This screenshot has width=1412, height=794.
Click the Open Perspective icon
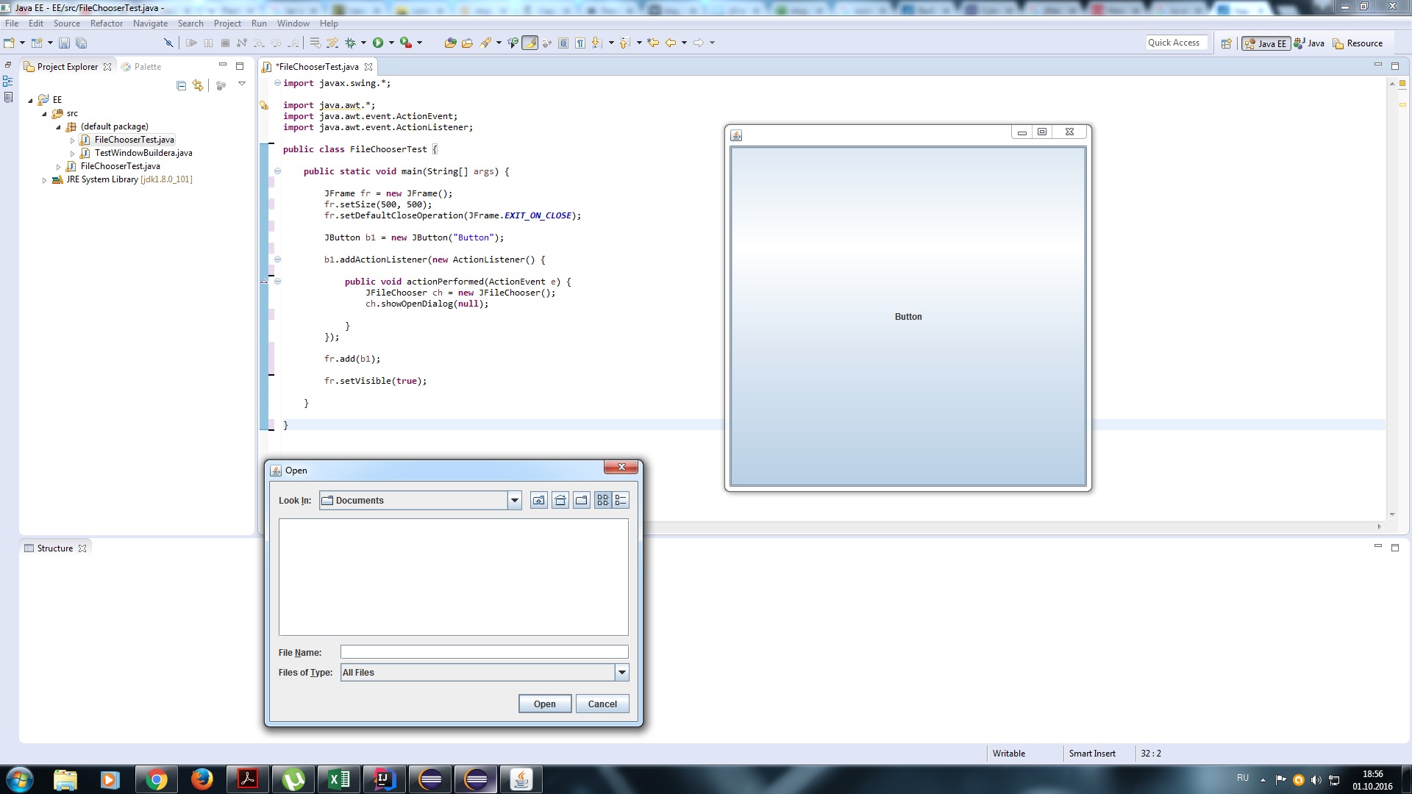[1226, 43]
